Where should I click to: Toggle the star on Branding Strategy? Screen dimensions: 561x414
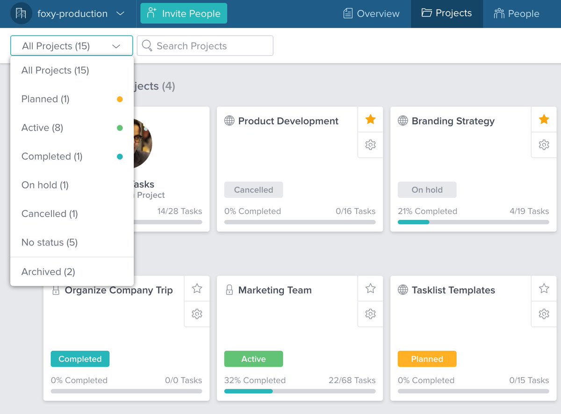click(544, 119)
